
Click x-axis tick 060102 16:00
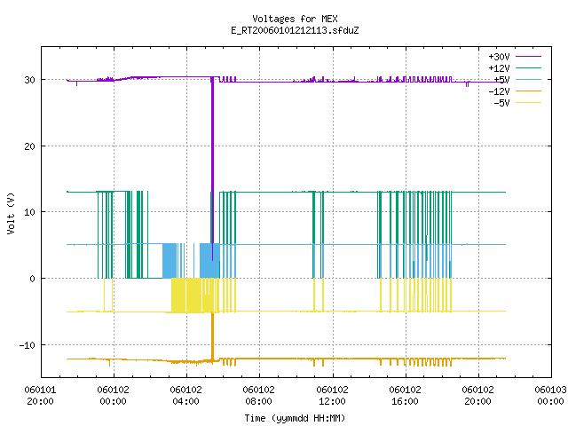tap(405, 396)
